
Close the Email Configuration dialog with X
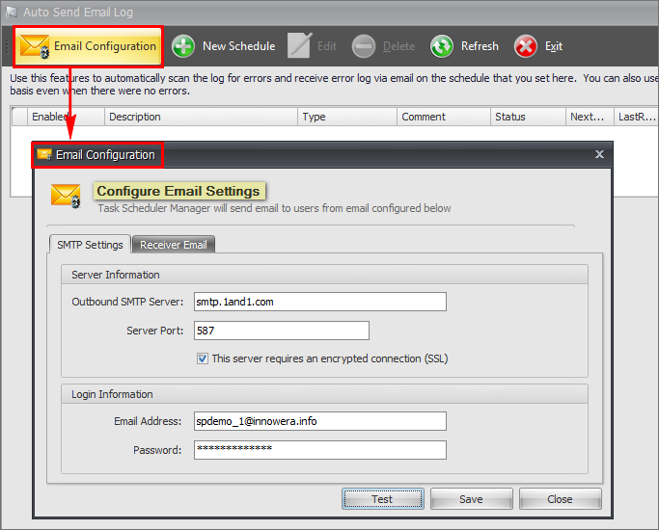(599, 154)
